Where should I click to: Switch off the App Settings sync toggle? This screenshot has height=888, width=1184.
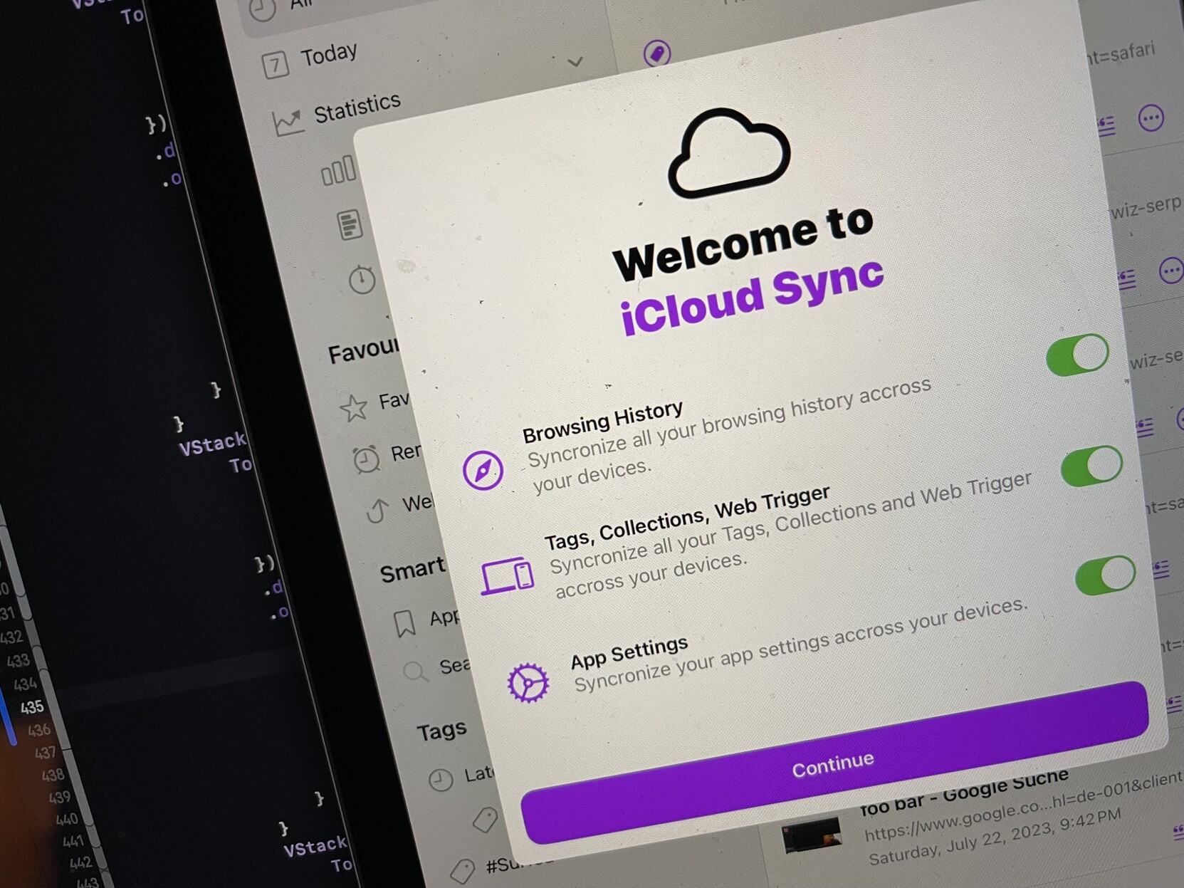[1106, 575]
